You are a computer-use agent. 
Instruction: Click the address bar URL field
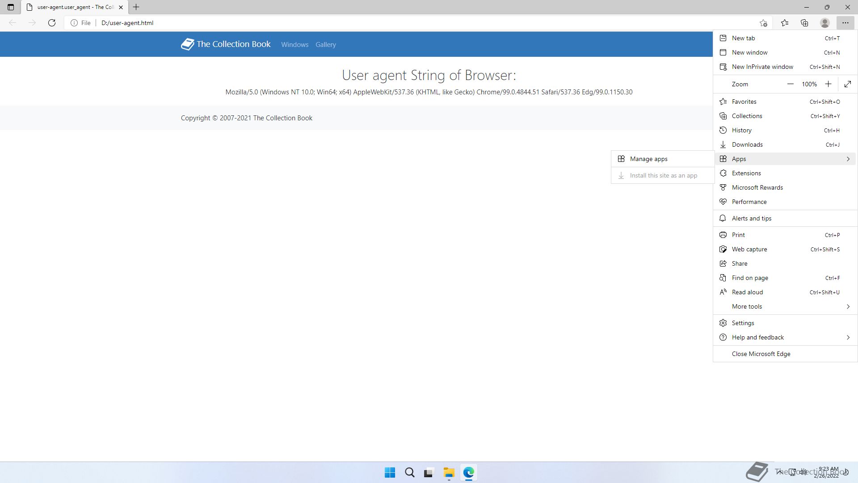point(313,23)
